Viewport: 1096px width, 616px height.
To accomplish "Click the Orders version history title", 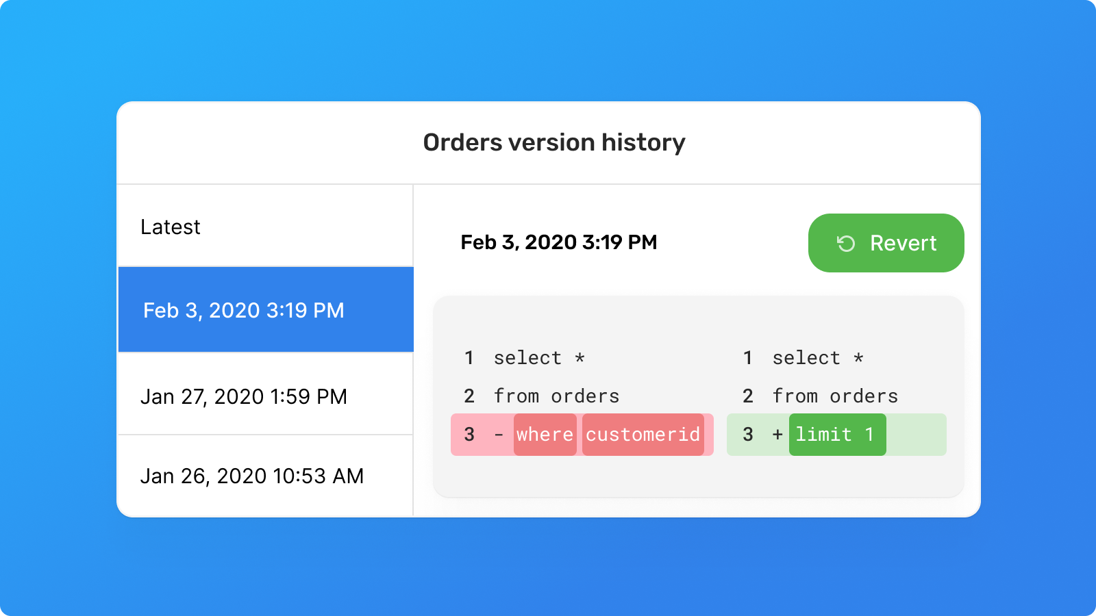I will coord(554,142).
